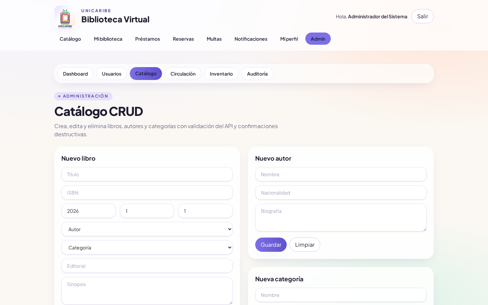View the Reservas page
488x305 pixels.
(x=183, y=39)
